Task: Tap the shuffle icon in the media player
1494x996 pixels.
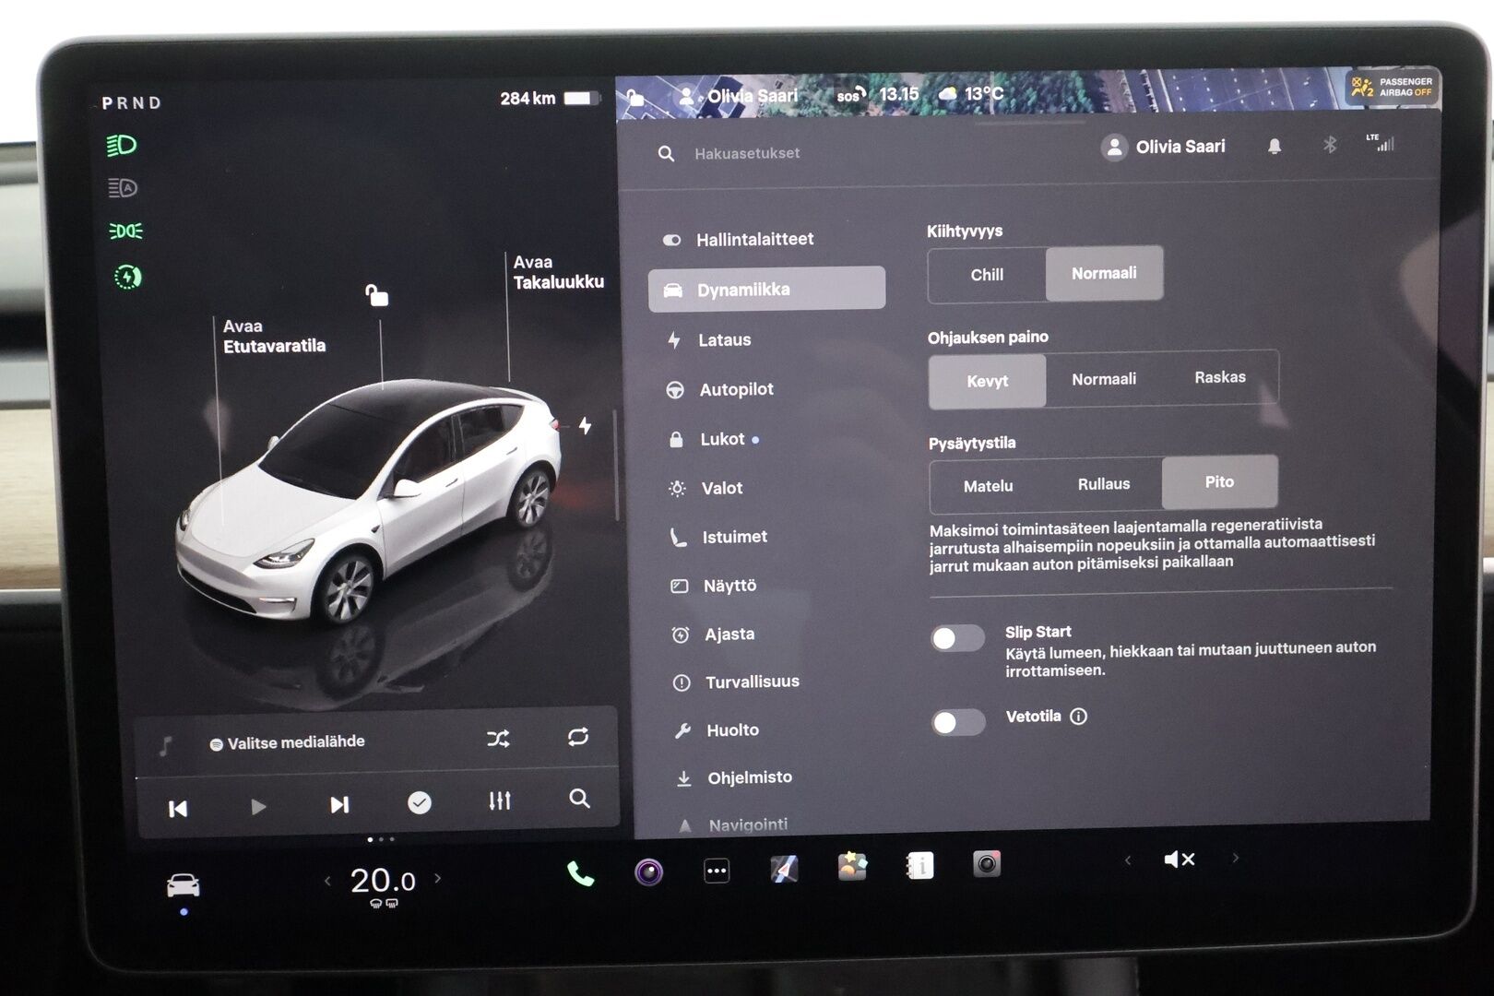Action: (x=500, y=739)
